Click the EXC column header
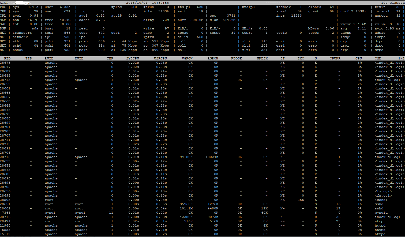The image size is (405, 237). [x=301, y=58]
